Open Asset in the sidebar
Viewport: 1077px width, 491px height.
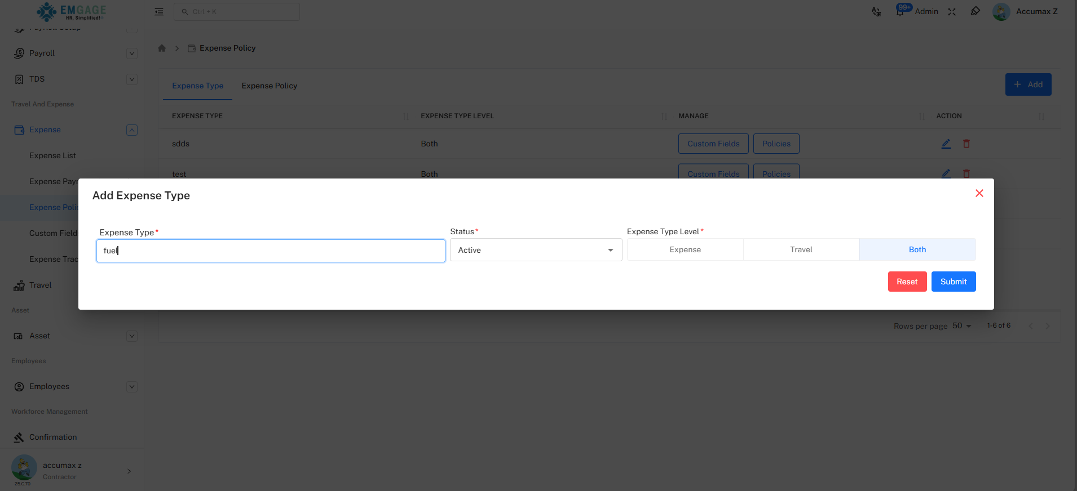coord(39,336)
